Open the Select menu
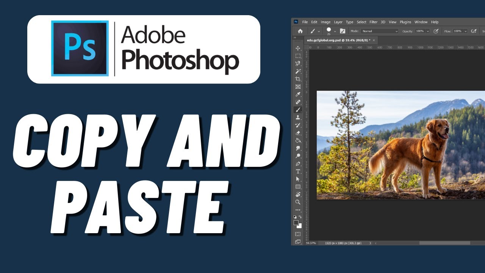The image size is (485, 273). 361,22
